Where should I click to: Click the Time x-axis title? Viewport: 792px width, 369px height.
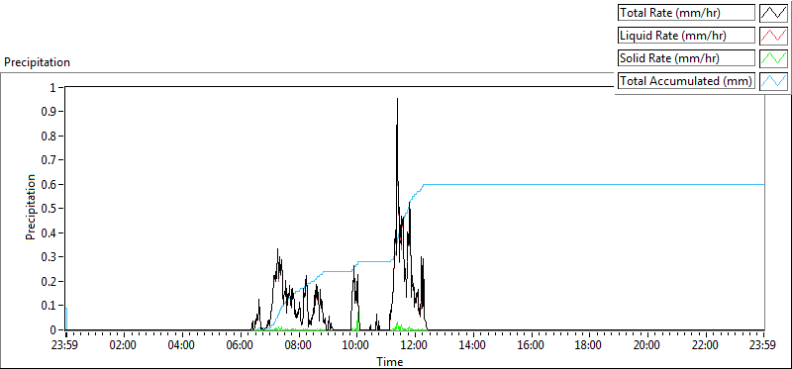tap(389, 361)
